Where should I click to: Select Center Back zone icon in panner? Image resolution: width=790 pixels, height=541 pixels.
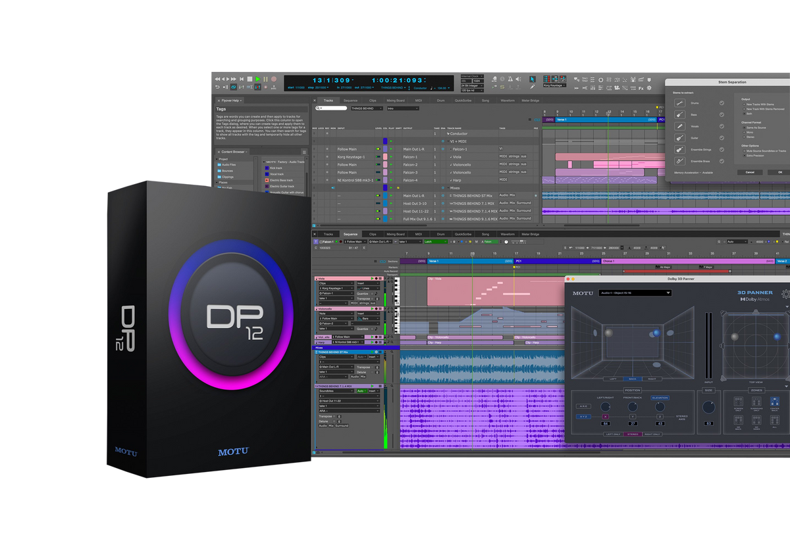(775, 402)
